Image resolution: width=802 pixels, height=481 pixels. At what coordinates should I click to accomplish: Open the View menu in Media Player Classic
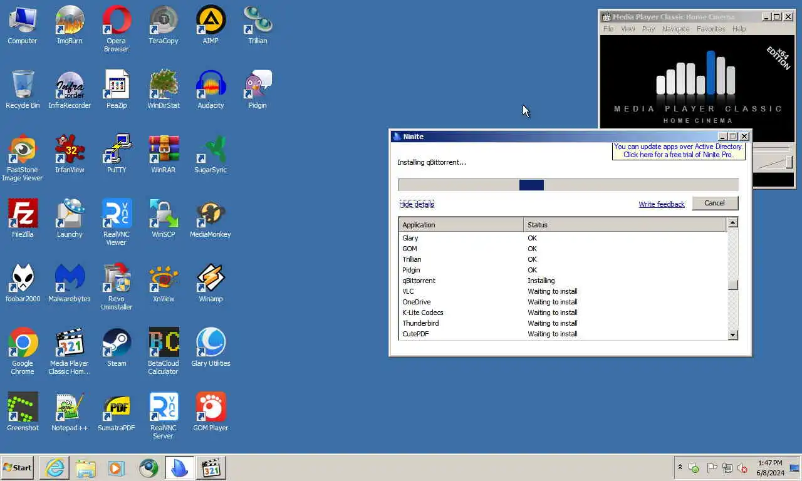click(628, 29)
